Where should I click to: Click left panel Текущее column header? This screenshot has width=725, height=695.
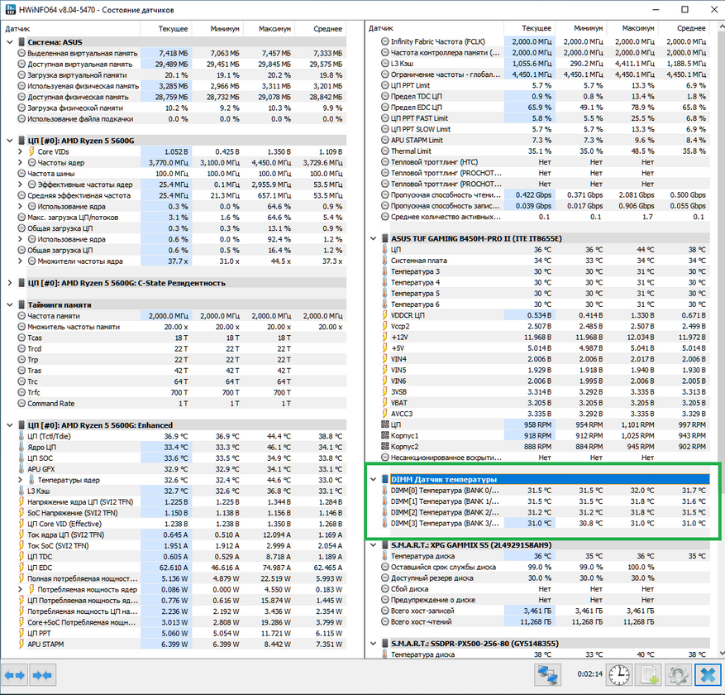point(166,29)
